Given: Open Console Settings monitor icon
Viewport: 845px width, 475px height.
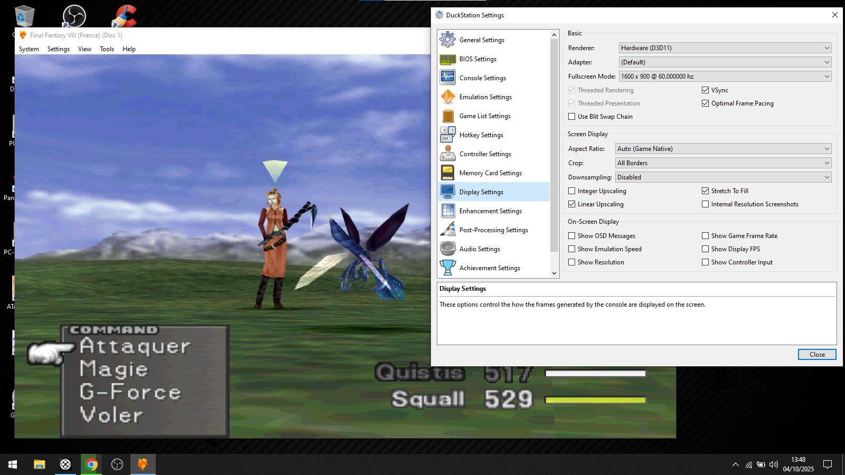Looking at the screenshot, I should click(447, 78).
